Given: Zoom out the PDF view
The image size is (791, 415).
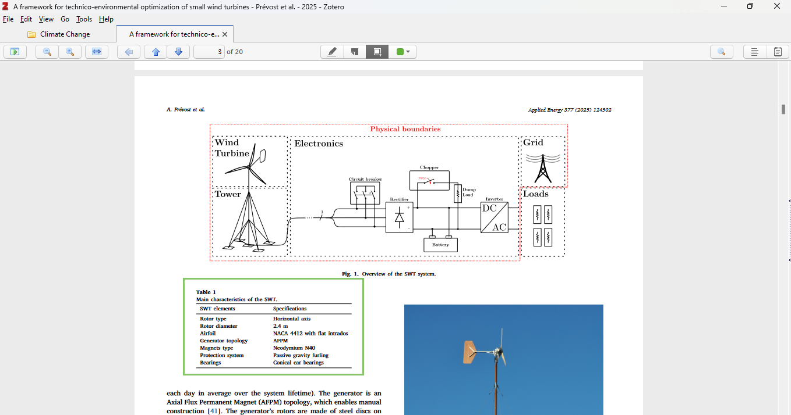Looking at the screenshot, I should pos(47,52).
